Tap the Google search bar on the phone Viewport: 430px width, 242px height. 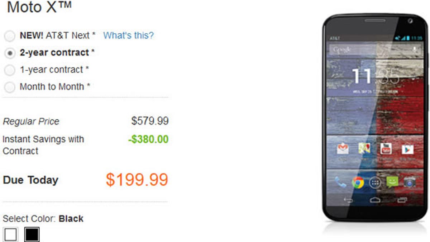click(369, 49)
